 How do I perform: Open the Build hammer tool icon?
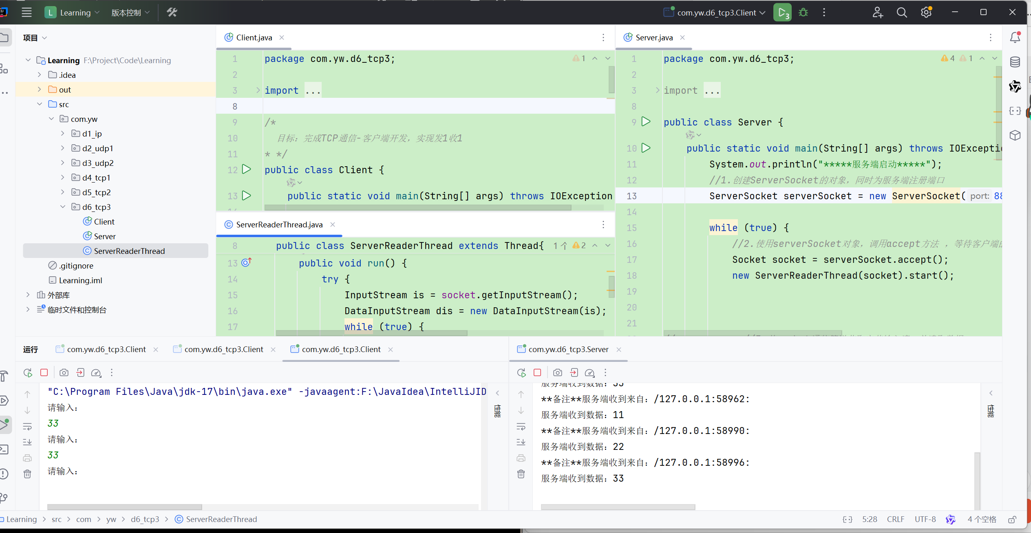(172, 13)
